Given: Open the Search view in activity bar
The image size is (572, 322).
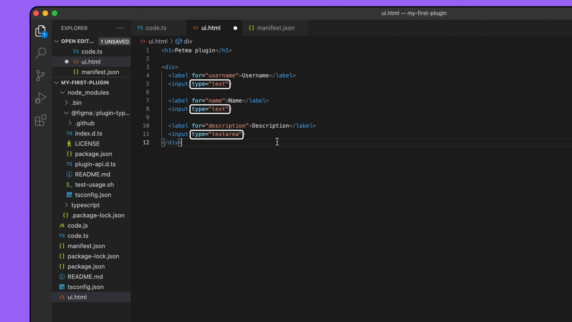Looking at the screenshot, I should point(41,53).
